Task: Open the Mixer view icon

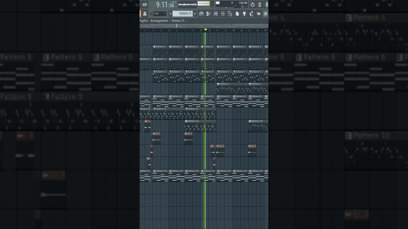Action: pyautogui.click(x=223, y=14)
